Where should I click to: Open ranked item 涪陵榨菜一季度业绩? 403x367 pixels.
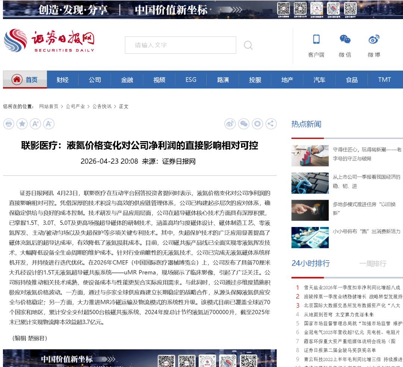(x=353, y=296)
